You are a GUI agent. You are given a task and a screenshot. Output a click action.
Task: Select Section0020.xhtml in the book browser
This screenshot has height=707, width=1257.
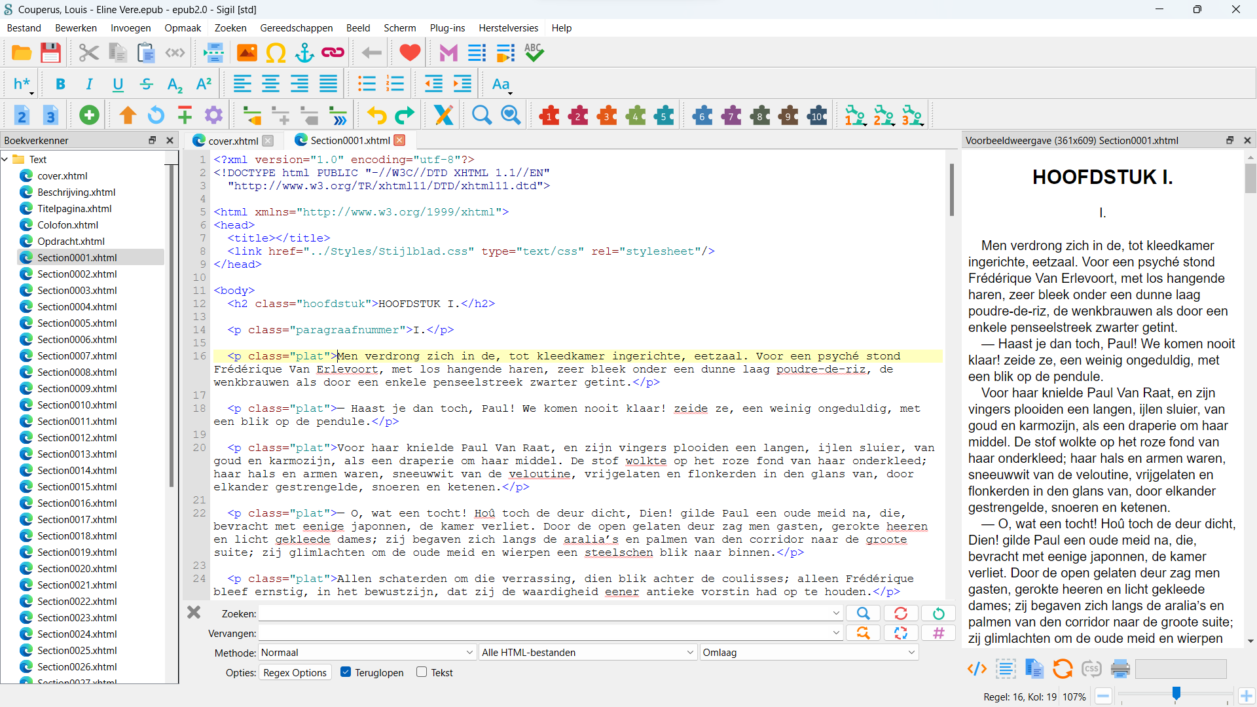pyautogui.click(x=77, y=569)
